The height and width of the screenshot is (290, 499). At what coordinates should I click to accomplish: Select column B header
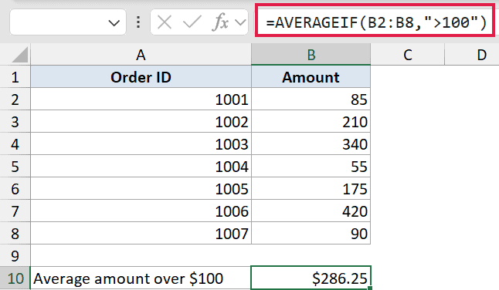tap(311, 55)
